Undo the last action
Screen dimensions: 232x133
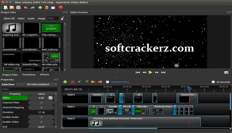(26, 8)
